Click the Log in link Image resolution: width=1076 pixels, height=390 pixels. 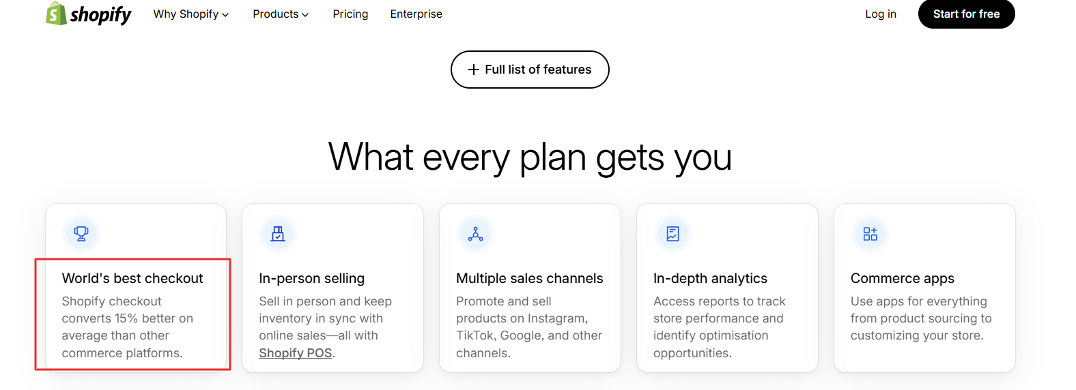pyautogui.click(x=881, y=14)
